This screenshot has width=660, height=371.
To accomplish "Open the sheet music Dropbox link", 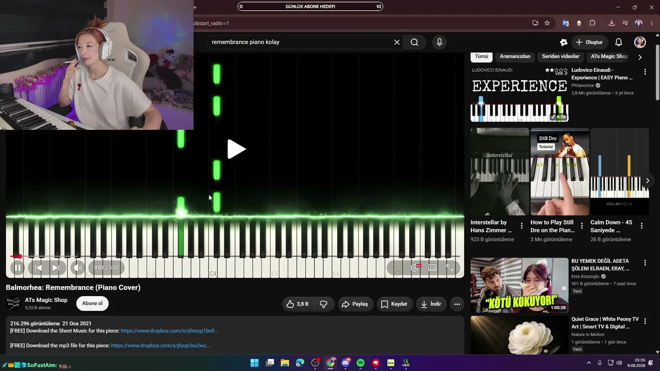I will 169,331.
